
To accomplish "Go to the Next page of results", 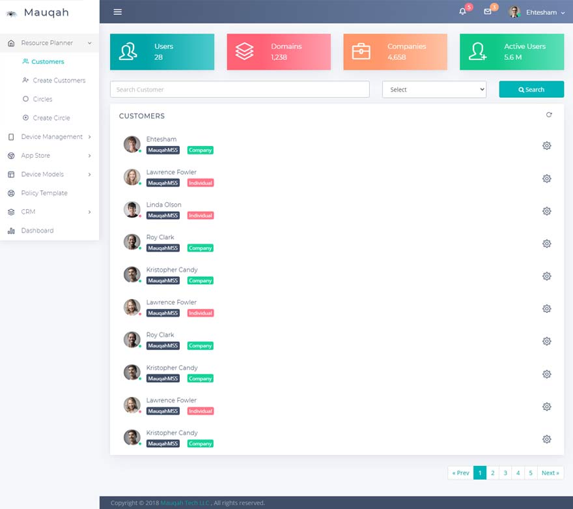I will coord(550,473).
